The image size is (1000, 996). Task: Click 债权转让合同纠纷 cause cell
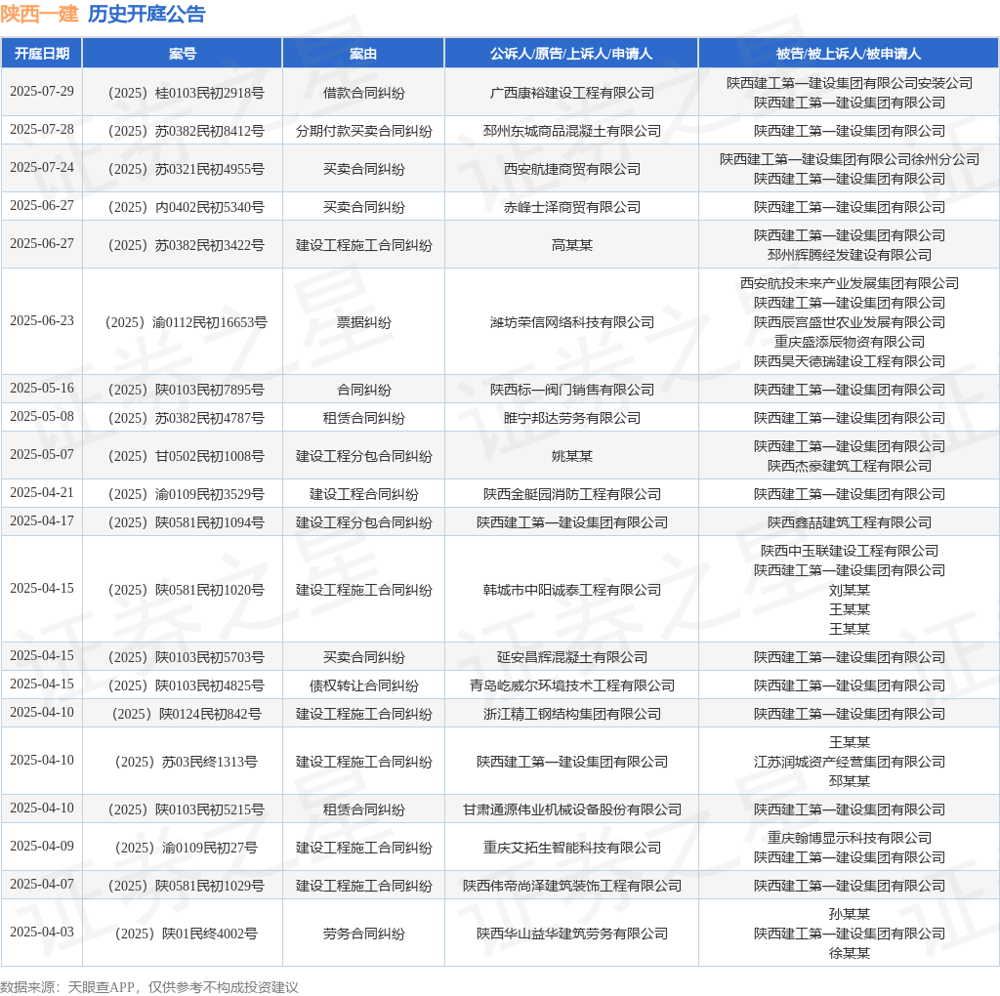coord(363,686)
